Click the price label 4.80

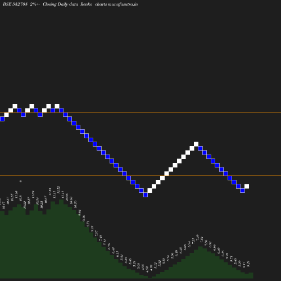tap(147, 269)
